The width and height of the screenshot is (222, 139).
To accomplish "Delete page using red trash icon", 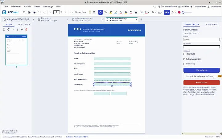I will click(26, 30).
